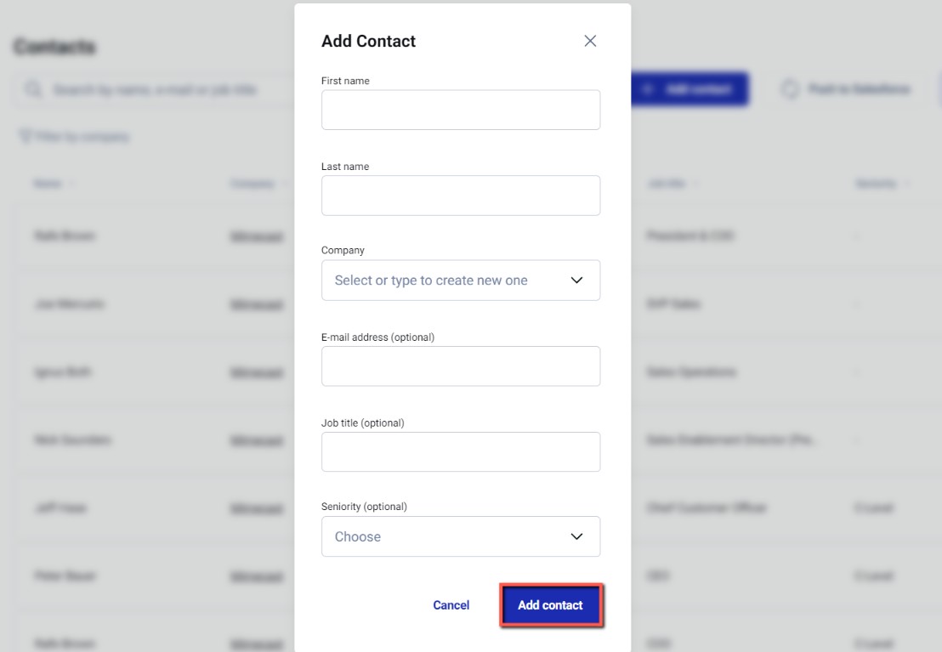This screenshot has height=652, width=942.
Task: Click the sync icon beside Push to Salesforce
Action: click(x=792, y=88)
